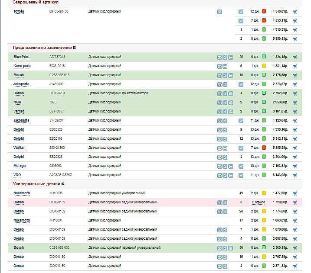
Task: Click info icon for Vernet LS140237
Action: 225,112
